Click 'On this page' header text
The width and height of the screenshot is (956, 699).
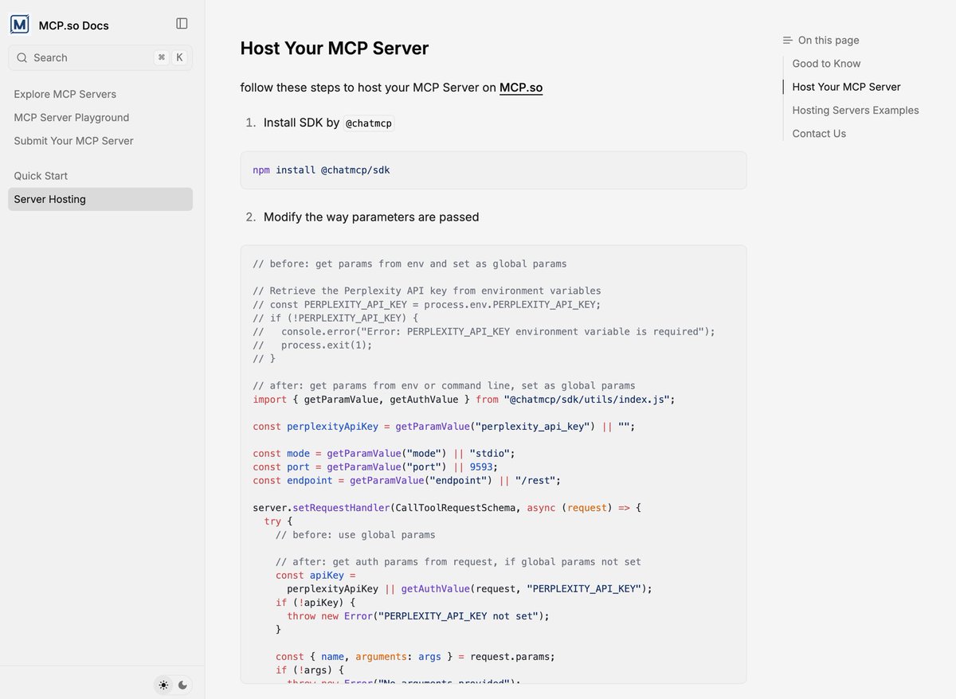pos(829,40)
